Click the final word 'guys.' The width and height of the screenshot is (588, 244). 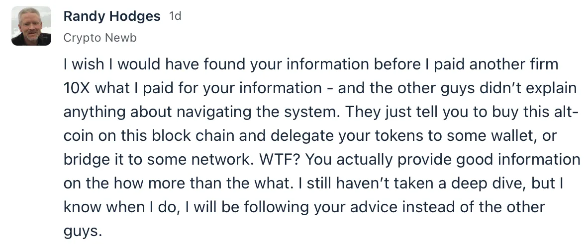click(x=83, y=232)
